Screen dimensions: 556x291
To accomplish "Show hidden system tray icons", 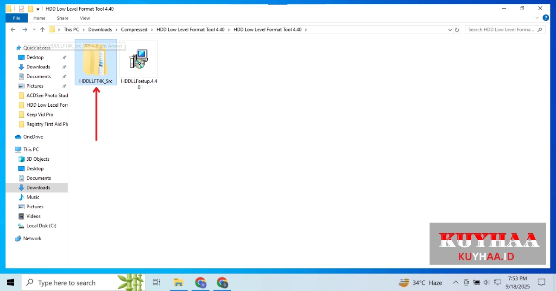I will 456,283.
